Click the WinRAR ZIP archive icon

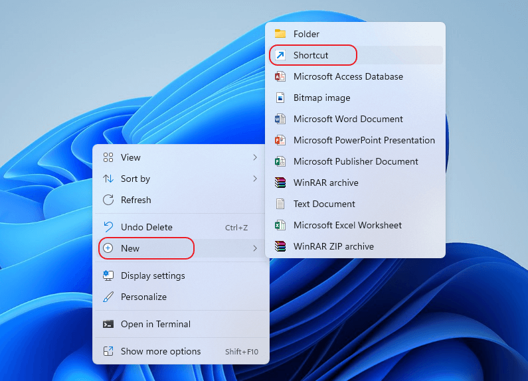click(280, 246)
